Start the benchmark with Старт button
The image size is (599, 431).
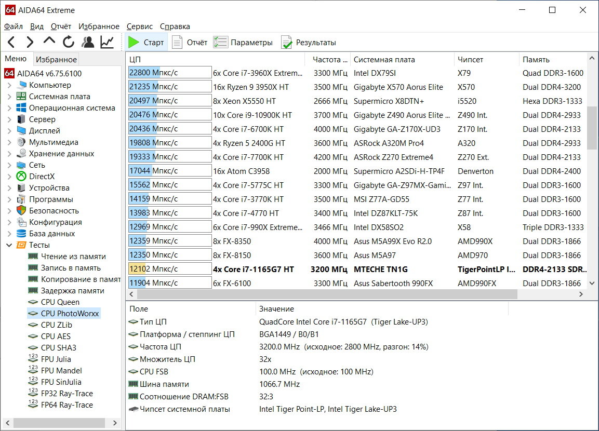146,43
